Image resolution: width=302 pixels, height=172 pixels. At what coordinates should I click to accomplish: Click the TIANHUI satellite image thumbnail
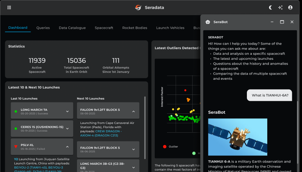[237, 137]
